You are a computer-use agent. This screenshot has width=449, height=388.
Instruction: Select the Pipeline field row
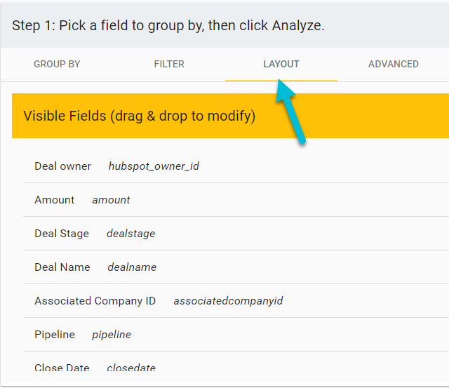point(236,335)
